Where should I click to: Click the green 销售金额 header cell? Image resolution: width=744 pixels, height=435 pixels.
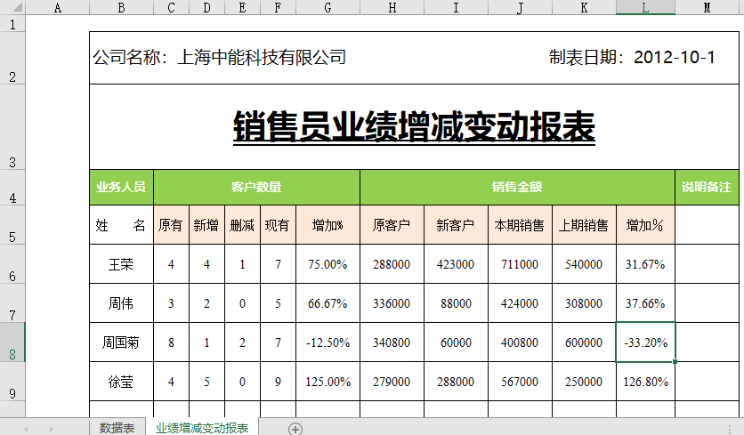pyautogui.click(x=517, y=187)
